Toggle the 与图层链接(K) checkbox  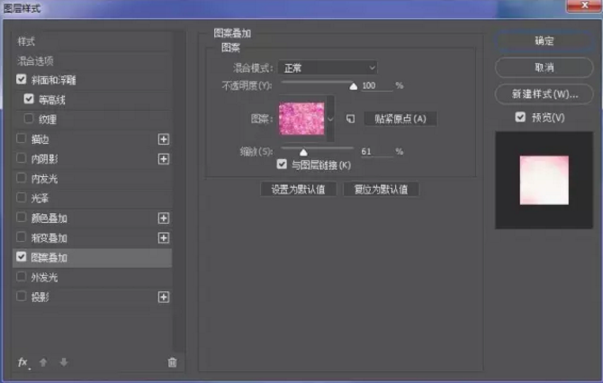(x=282, y=165)
